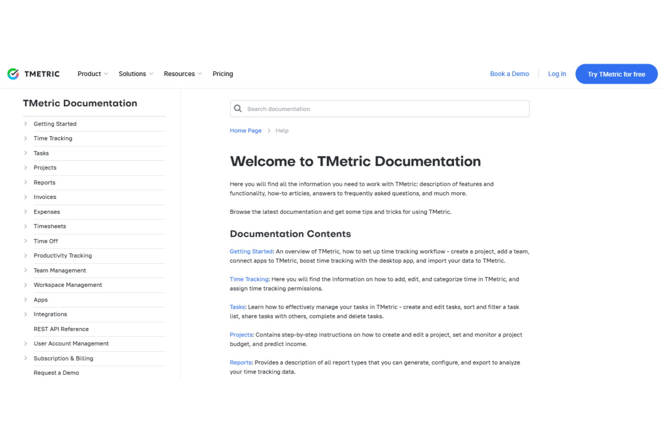Expand the Tasks chevron in sidebar
This screenshot has width=662, height=441.
click(25, 153)
